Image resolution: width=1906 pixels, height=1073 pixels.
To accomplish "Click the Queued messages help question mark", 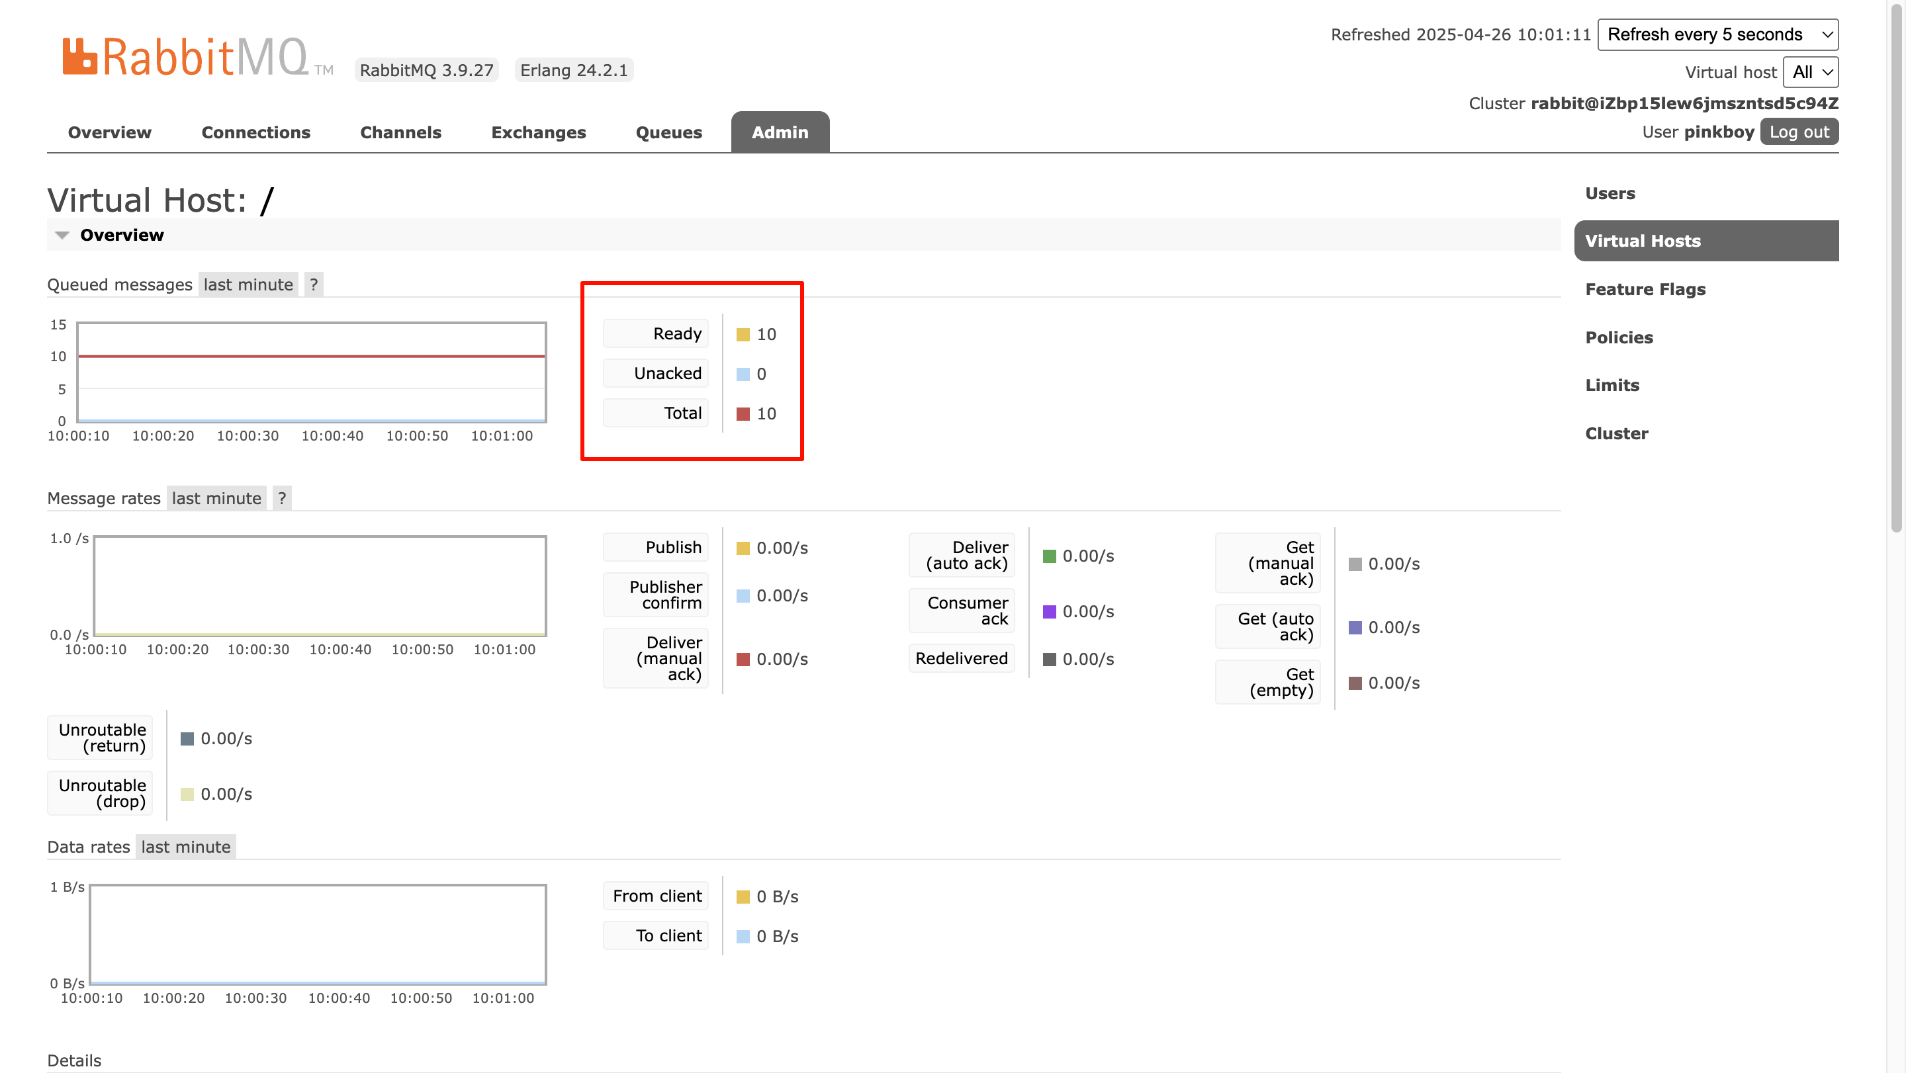I will 314,284.
